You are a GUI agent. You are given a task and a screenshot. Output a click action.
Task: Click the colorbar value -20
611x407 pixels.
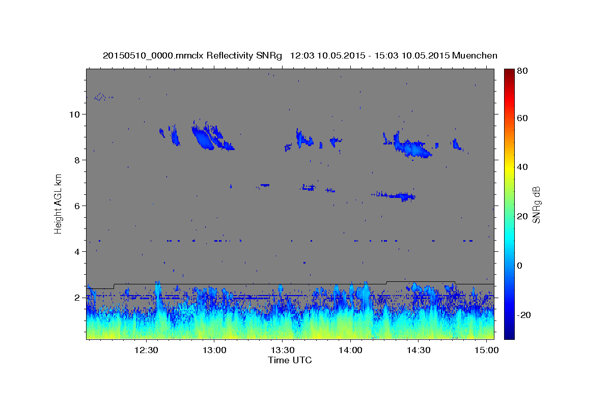pos(523,314)
